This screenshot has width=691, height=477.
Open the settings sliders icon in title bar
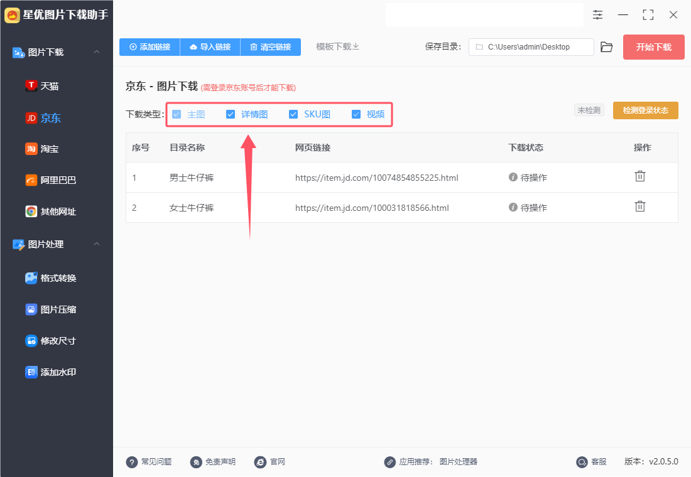(x=597, y=15)
